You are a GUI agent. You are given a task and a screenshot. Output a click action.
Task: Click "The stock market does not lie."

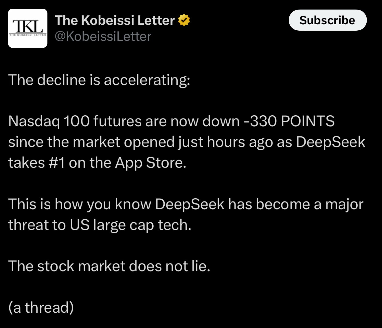pyautogui.click(x=109, y=266)
